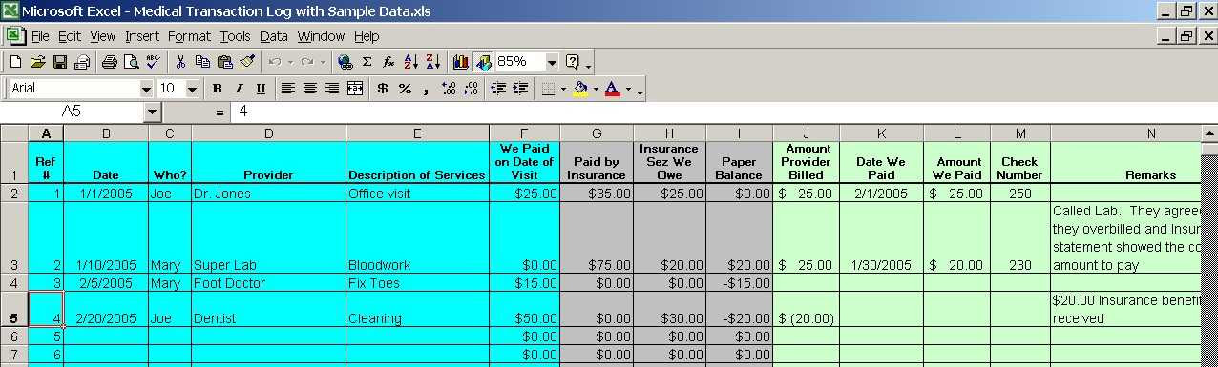Apply Merge and Center to cells

pyautogui.click(x=355, y=89)
